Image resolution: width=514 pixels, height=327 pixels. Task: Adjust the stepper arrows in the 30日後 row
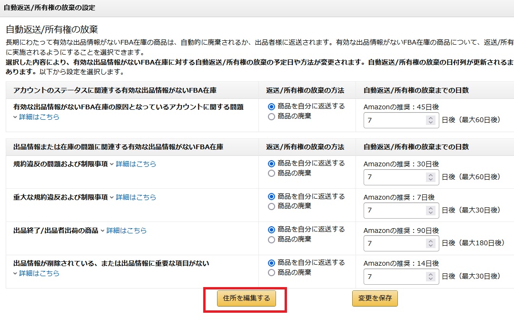coord(431,177)
